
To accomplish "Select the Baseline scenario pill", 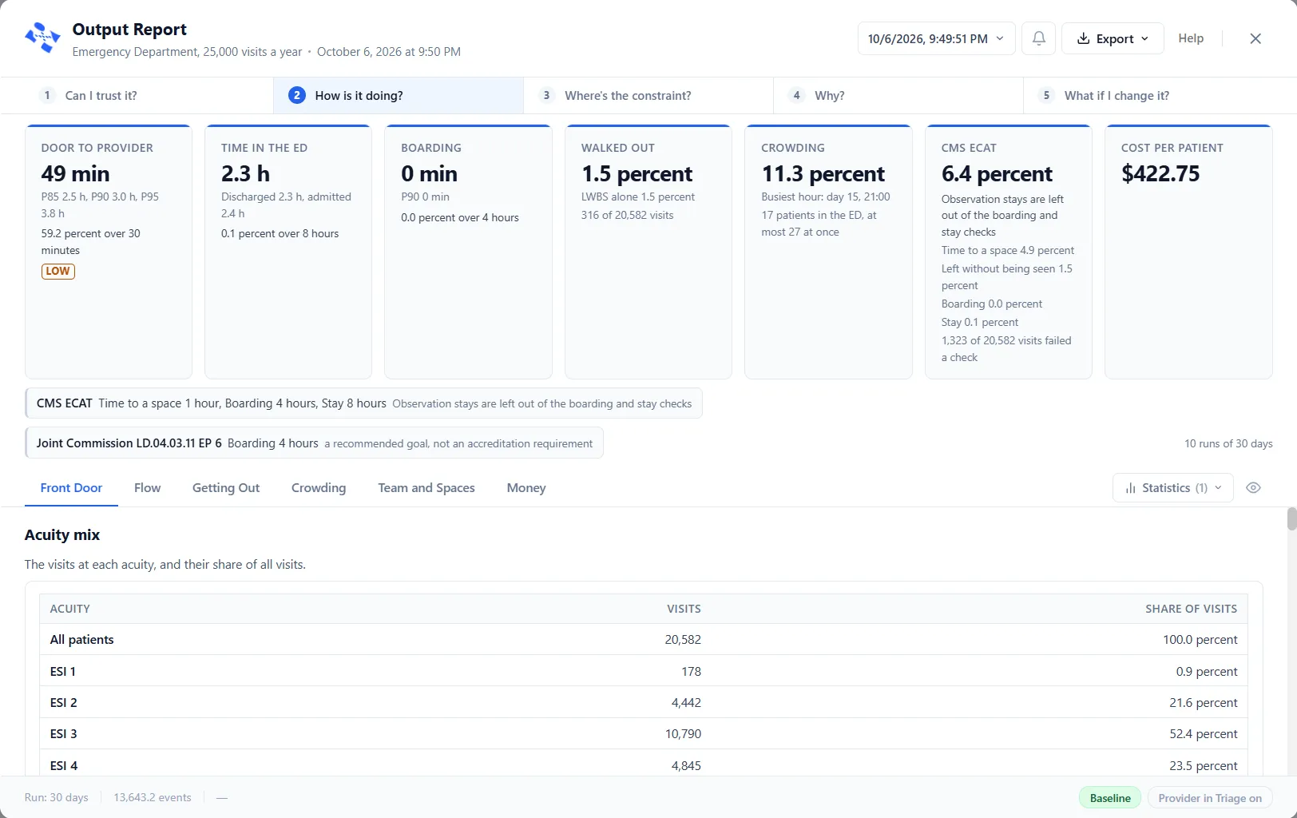I will tap(1110, 798).
